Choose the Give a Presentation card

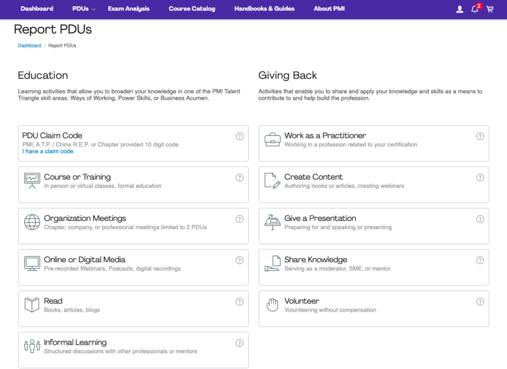coord(373,226)
